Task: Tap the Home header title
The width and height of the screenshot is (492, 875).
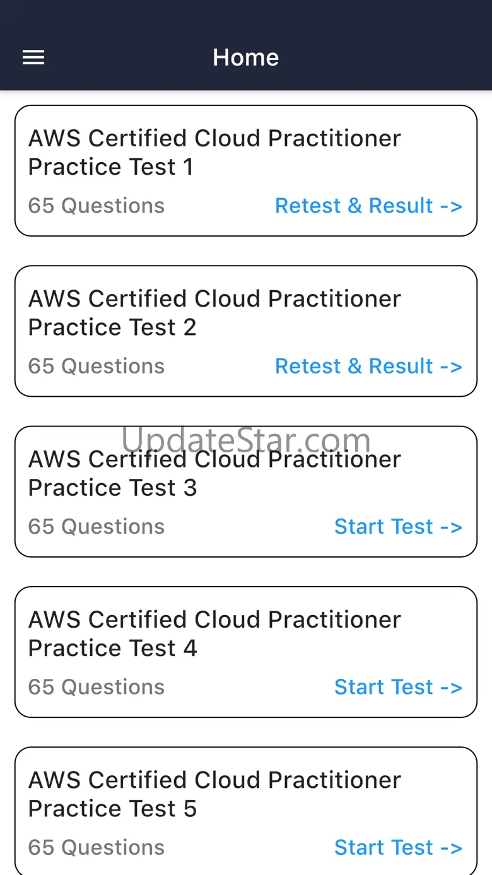Action: coord(246,57)
